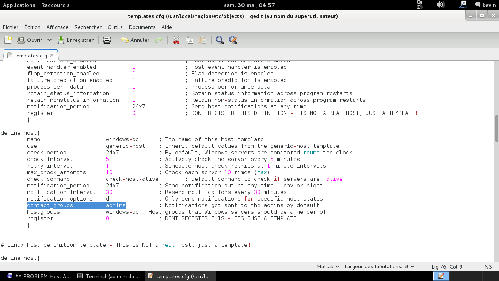Screen dimensions: 499x281
Task: Open the clock showing sam. 30 mai
Action: coord(249,5)
